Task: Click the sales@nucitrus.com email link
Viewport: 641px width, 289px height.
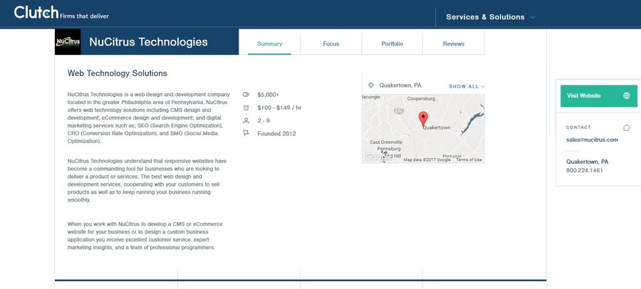Action: pyautogui.click(x=592, y=140)
